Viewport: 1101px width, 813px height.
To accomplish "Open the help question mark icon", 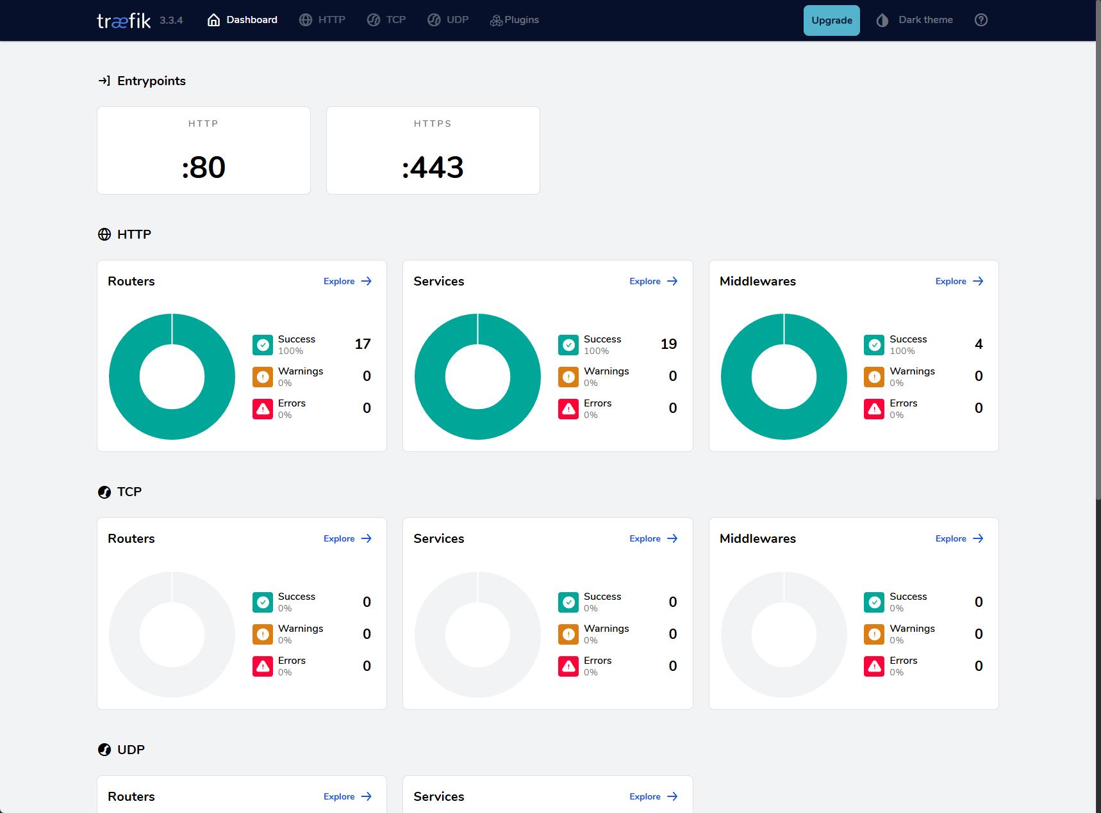I will tap(981, 20).
